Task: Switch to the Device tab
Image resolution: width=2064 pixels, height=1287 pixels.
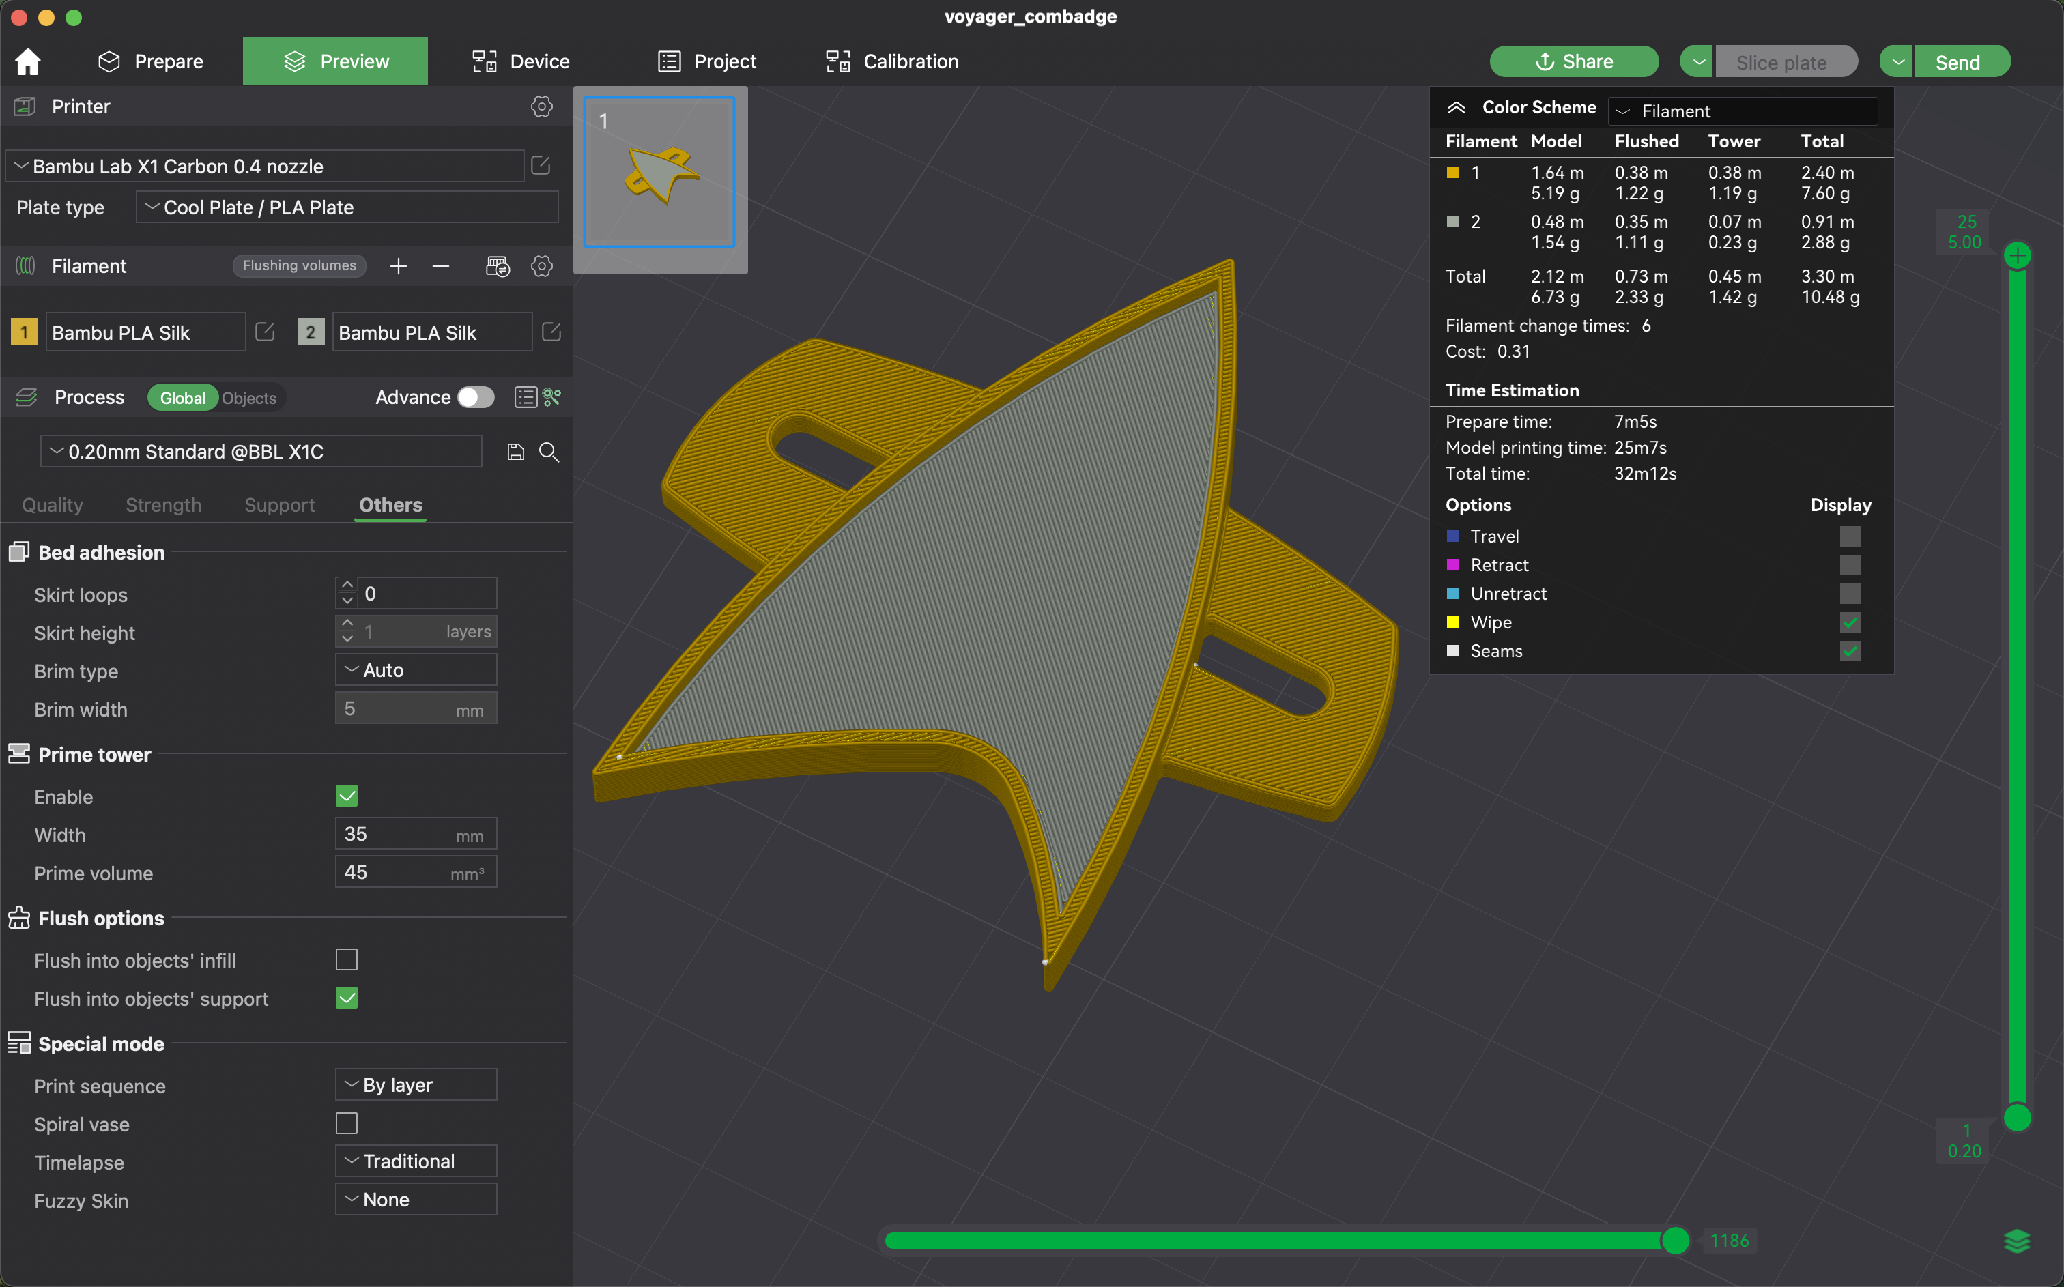Action: point(521,61)
